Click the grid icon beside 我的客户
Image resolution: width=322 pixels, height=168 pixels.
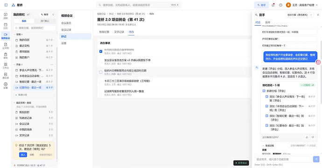pos(17,57)
